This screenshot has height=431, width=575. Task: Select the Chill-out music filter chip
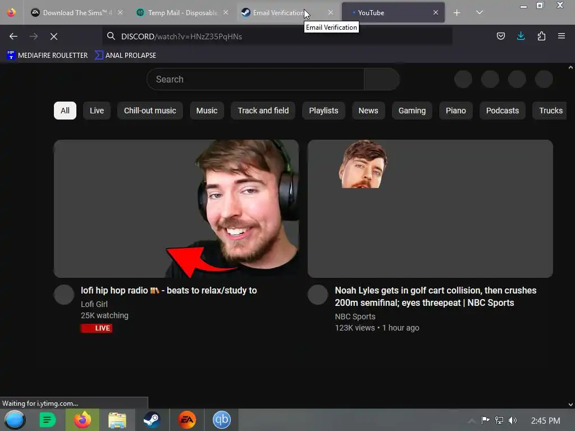pos(150,111)
